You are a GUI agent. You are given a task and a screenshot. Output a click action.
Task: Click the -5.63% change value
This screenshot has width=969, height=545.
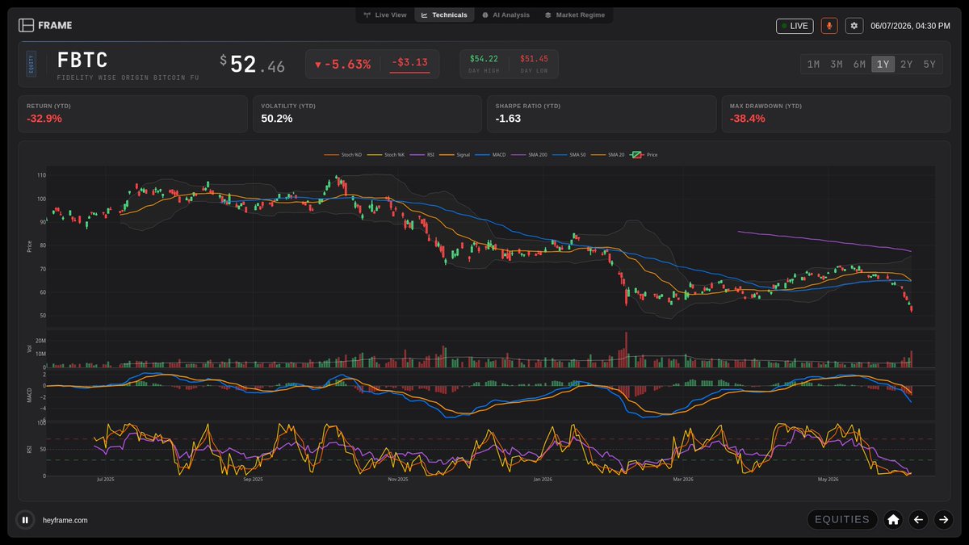click(x=343, y=65)
